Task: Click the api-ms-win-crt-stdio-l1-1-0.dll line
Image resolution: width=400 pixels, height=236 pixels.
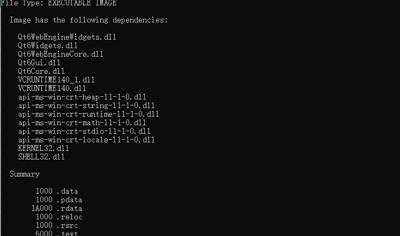Action: [x=84, y=132]
